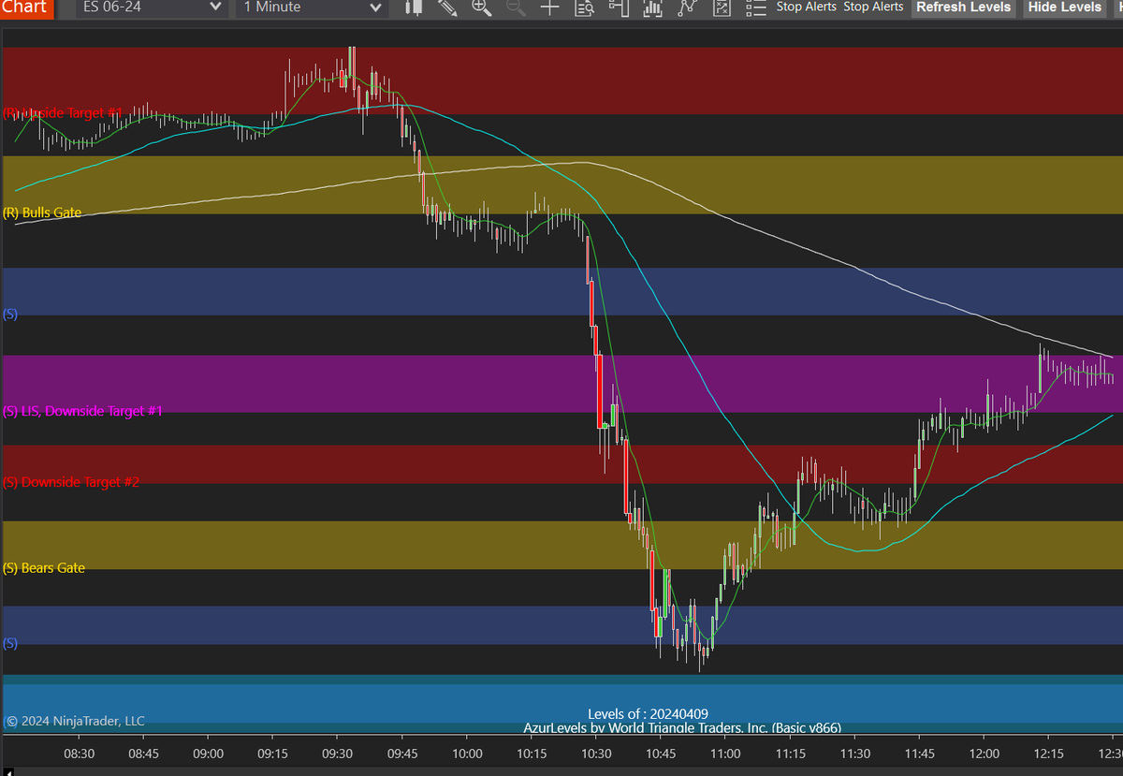Click the 10:30 time axis label
1123x776 pixels.
click(596, 754)
